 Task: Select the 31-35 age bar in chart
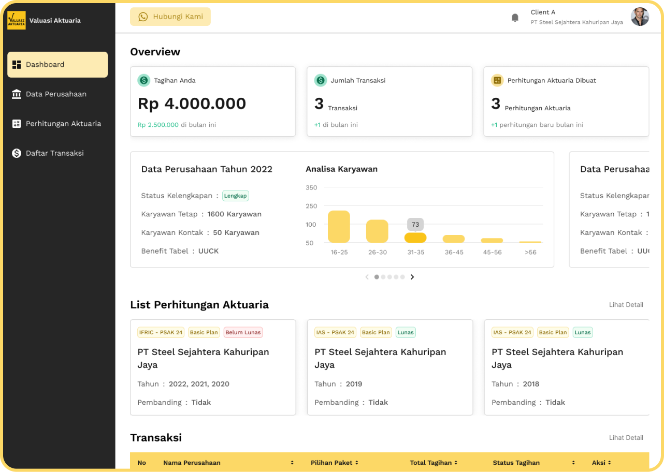pyautogui.click(x=415, y=238)
